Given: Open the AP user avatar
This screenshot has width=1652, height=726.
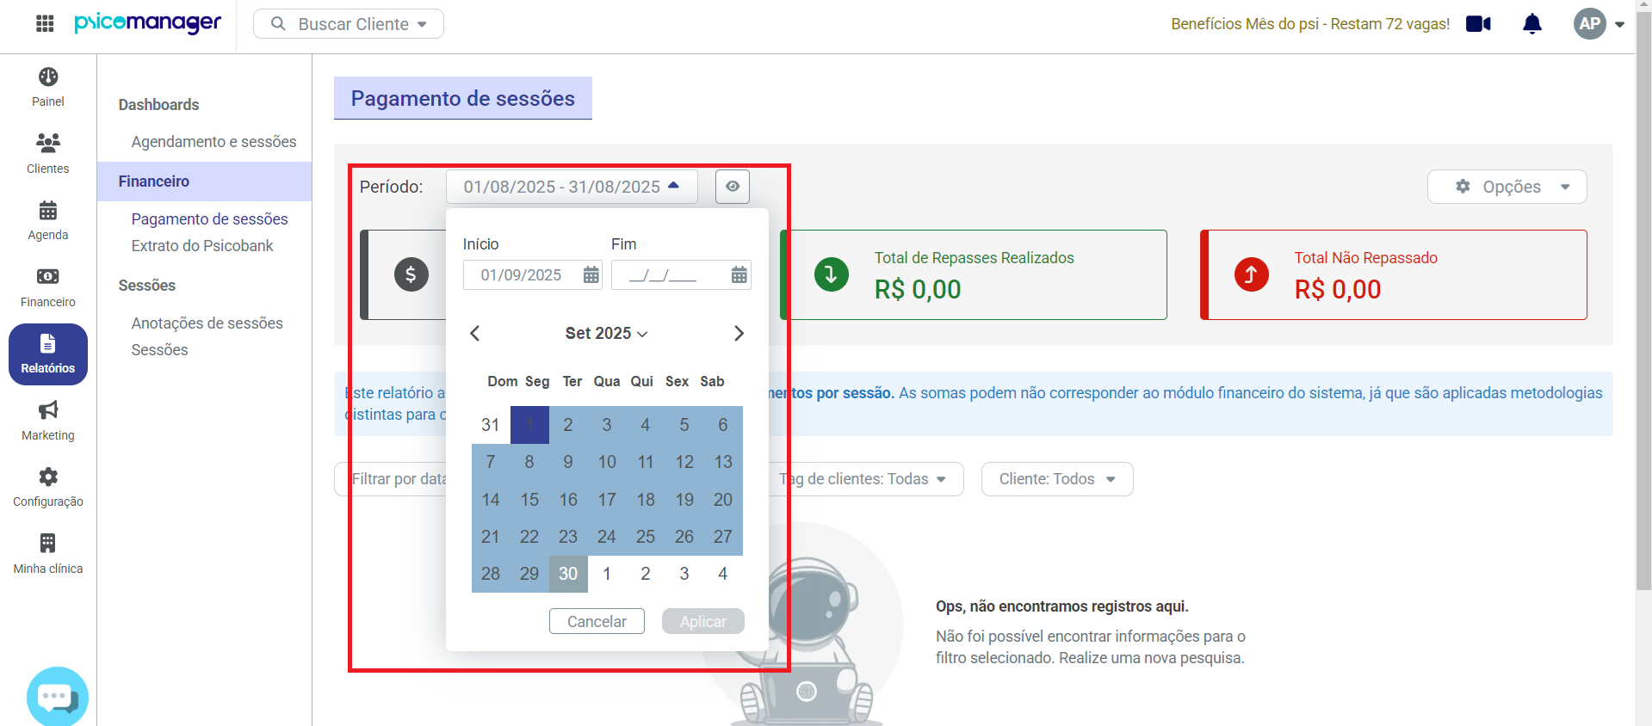Looking at the screenshot, I should click(x=1590, y=24).
